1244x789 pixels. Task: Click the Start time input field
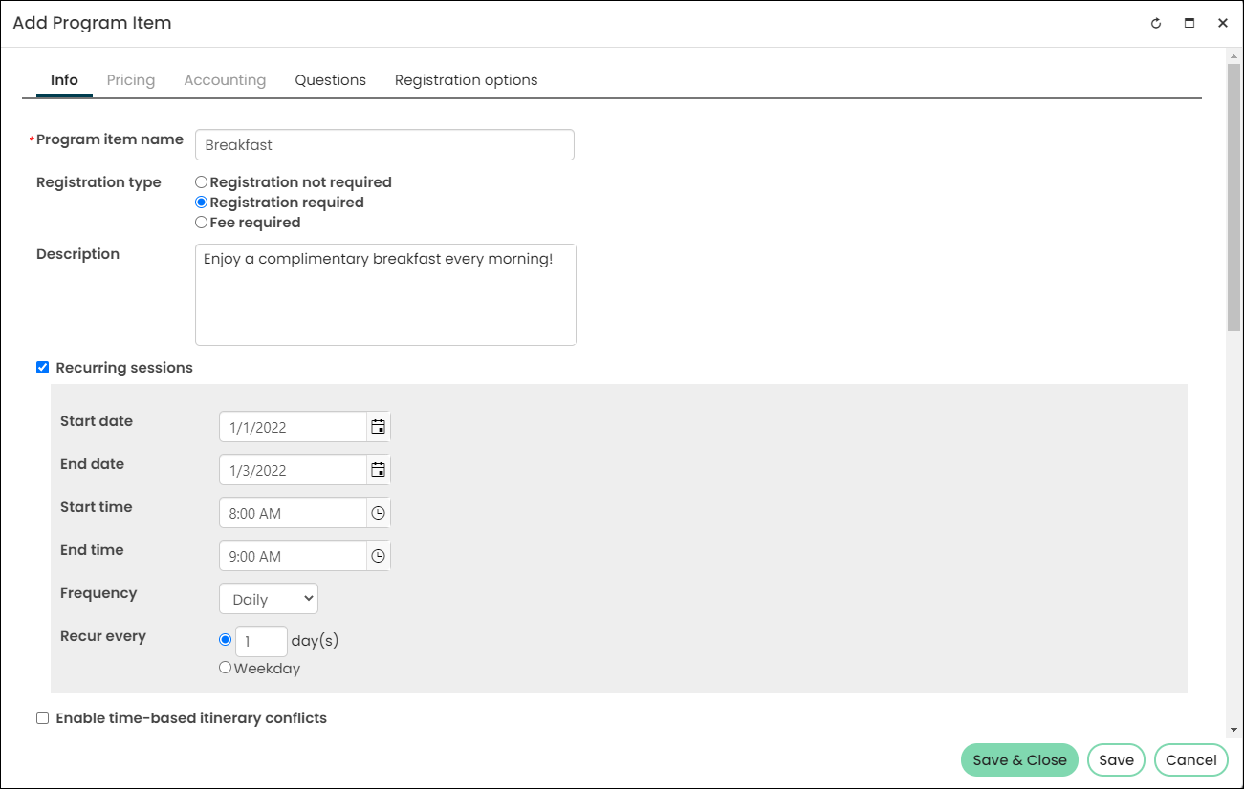point(293,513)
